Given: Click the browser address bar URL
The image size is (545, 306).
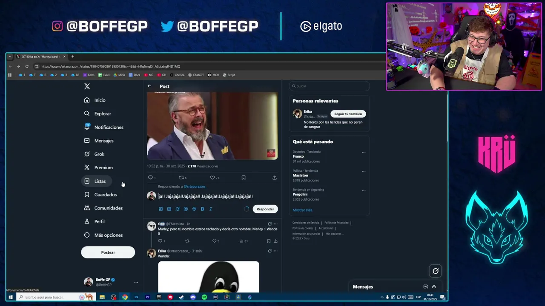Looking at the screenshot, I should click(111, 66).
